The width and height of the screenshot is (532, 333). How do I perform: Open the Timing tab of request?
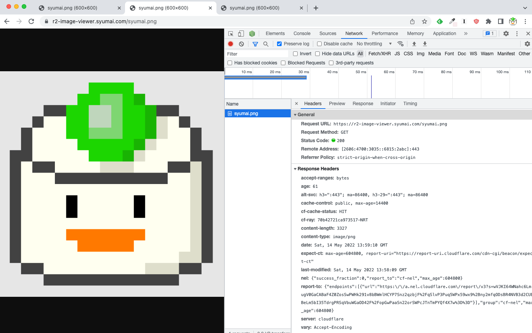pos(410,104)
